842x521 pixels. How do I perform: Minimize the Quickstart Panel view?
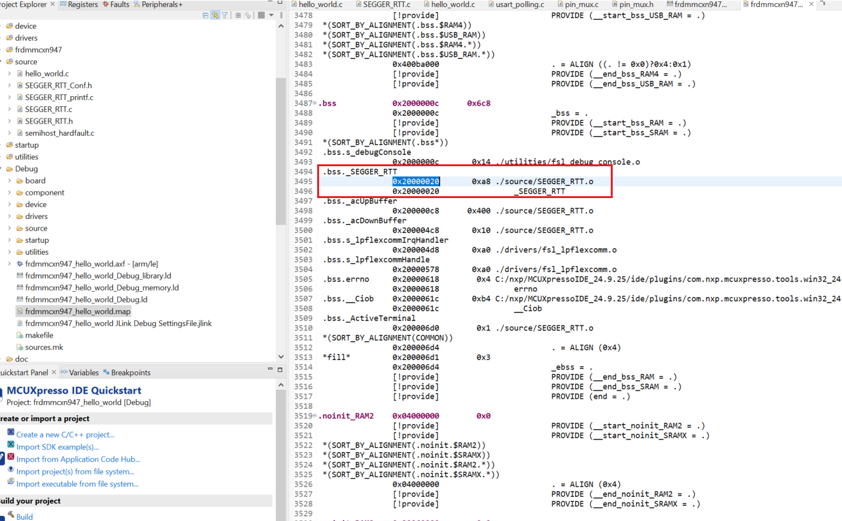point(269,369)
